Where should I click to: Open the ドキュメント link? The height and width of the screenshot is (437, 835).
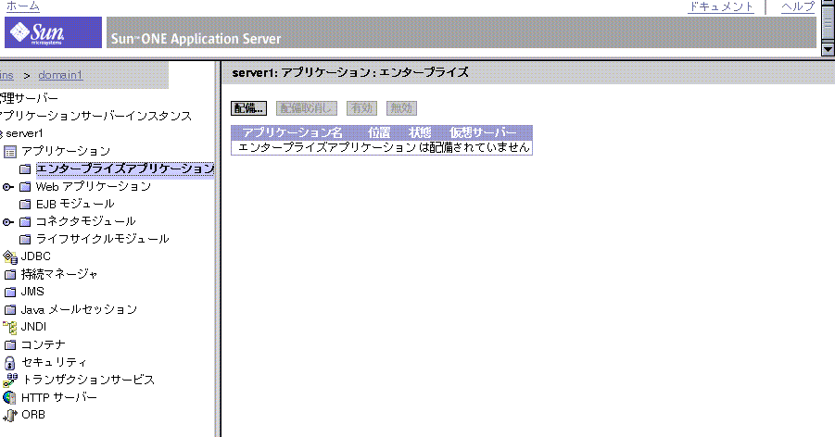[721, 6]
